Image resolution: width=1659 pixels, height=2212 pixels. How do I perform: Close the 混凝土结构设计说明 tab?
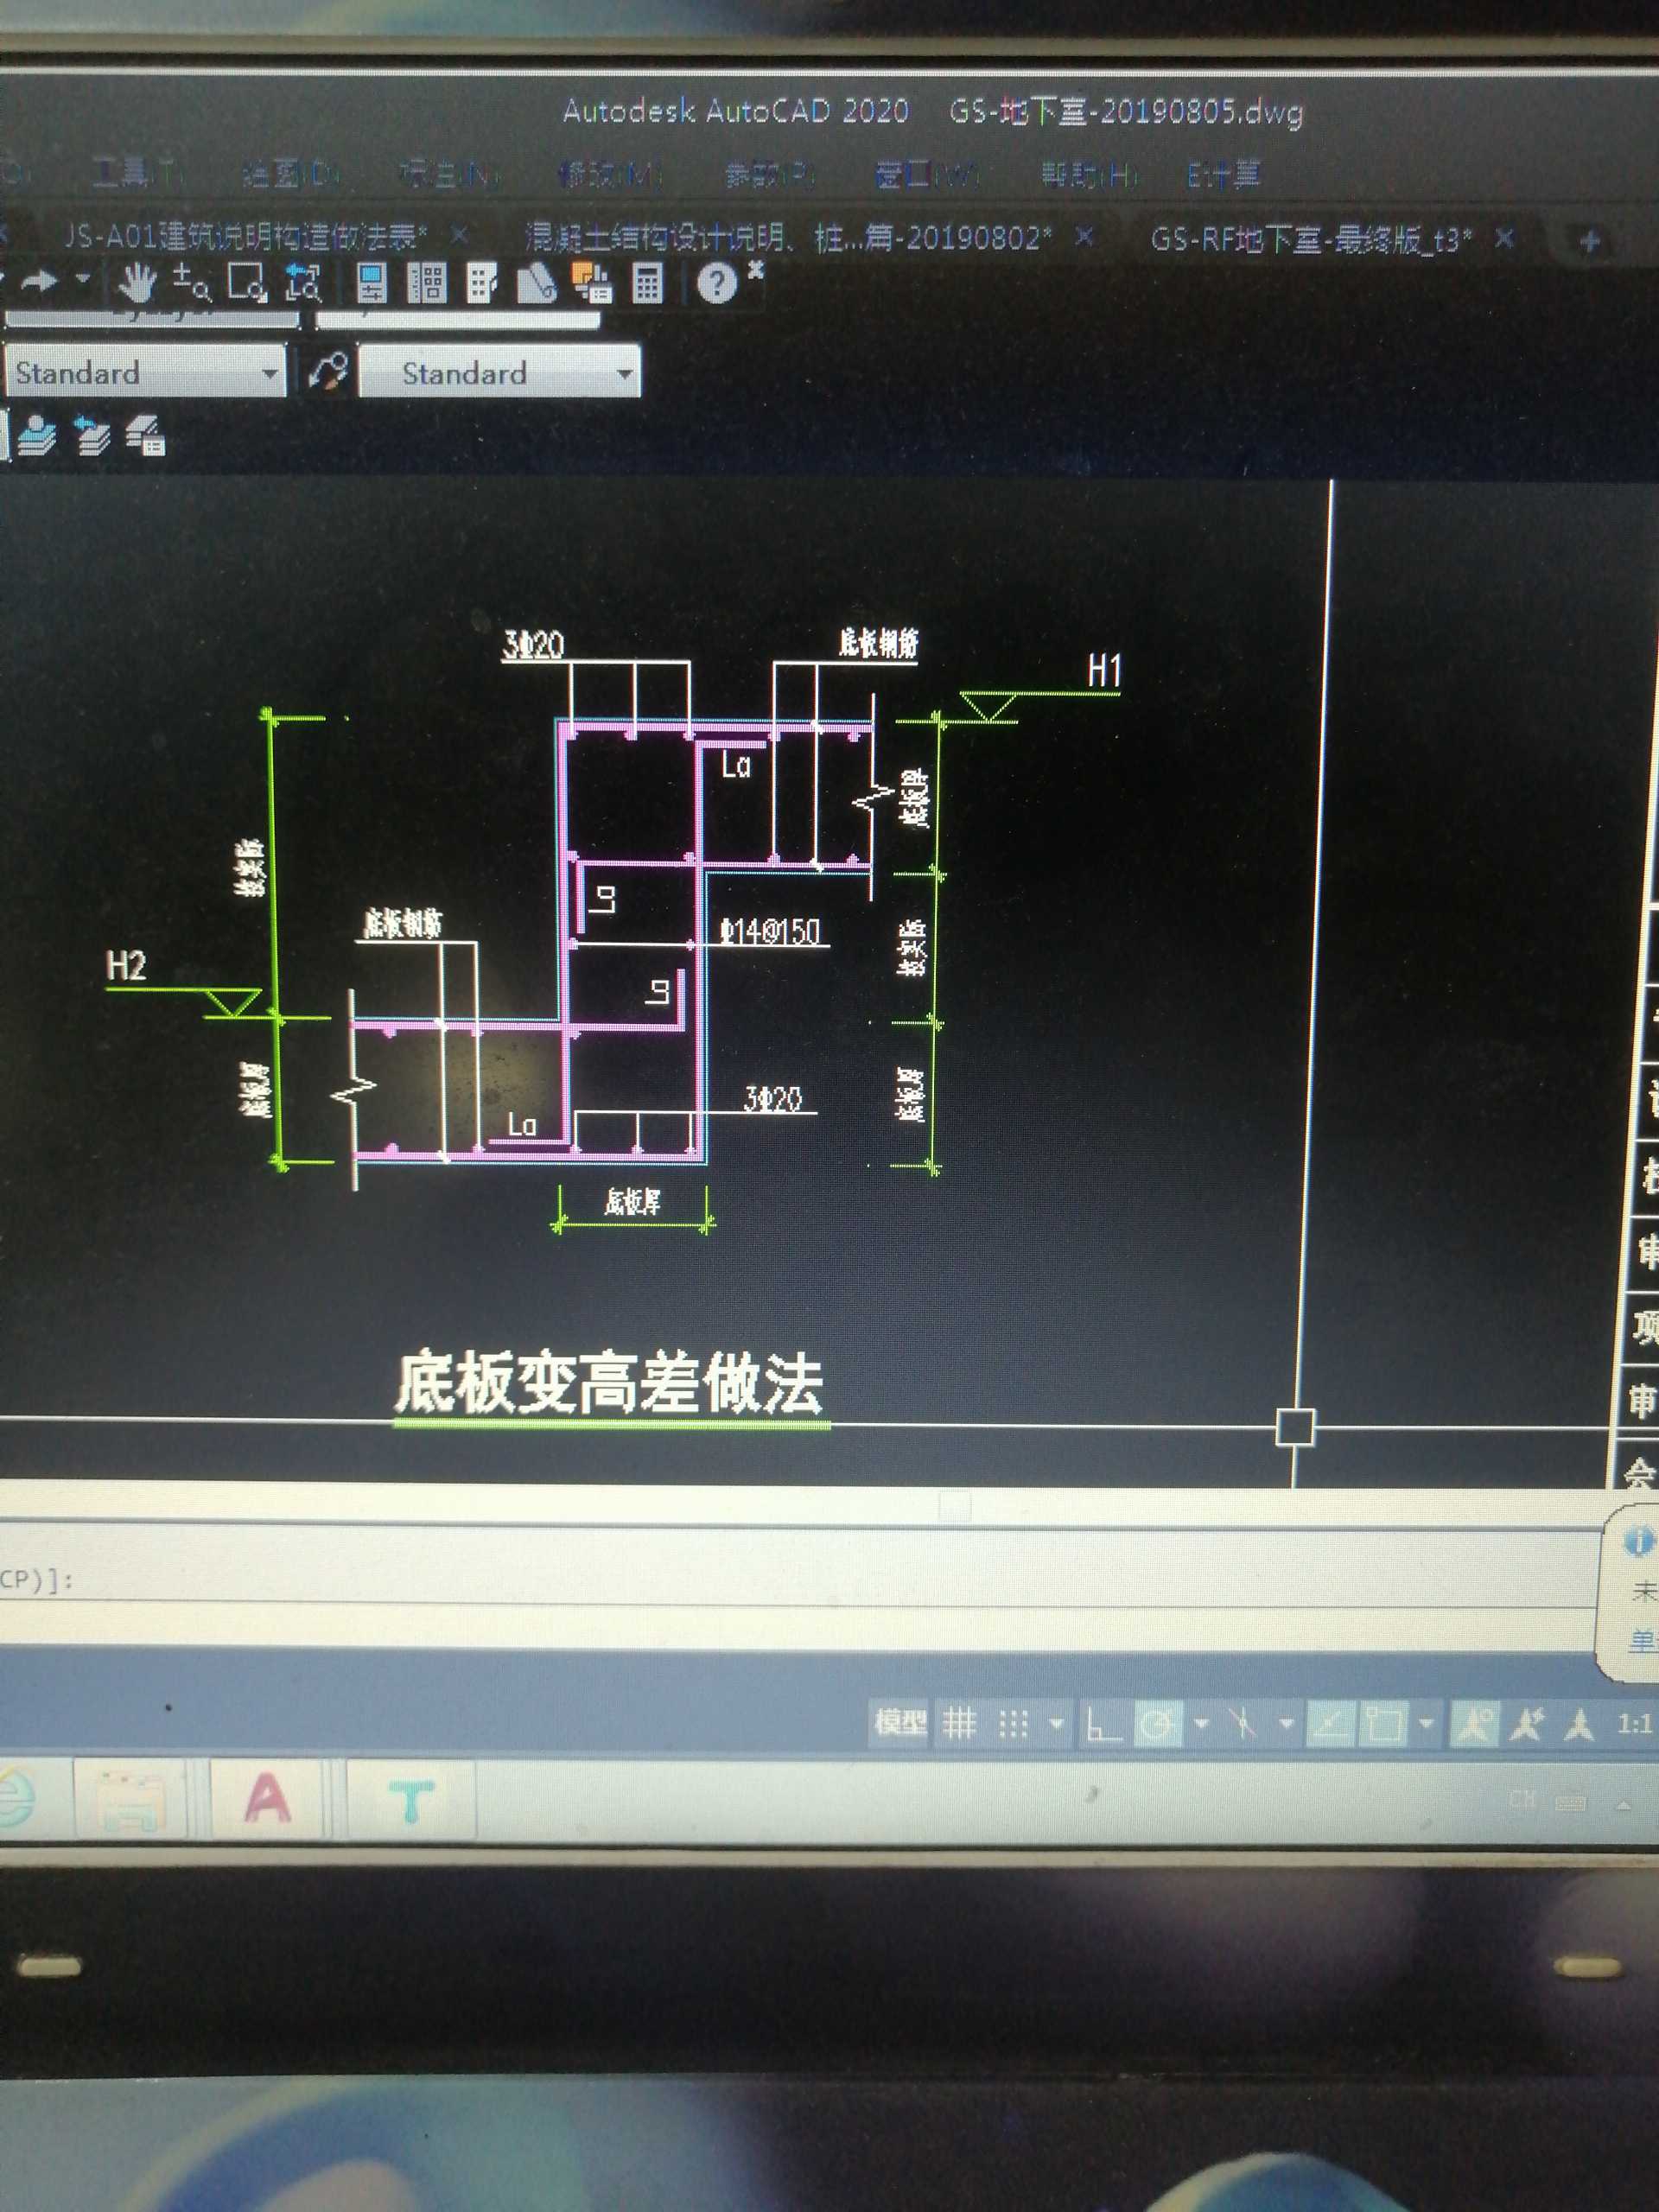1084,237
